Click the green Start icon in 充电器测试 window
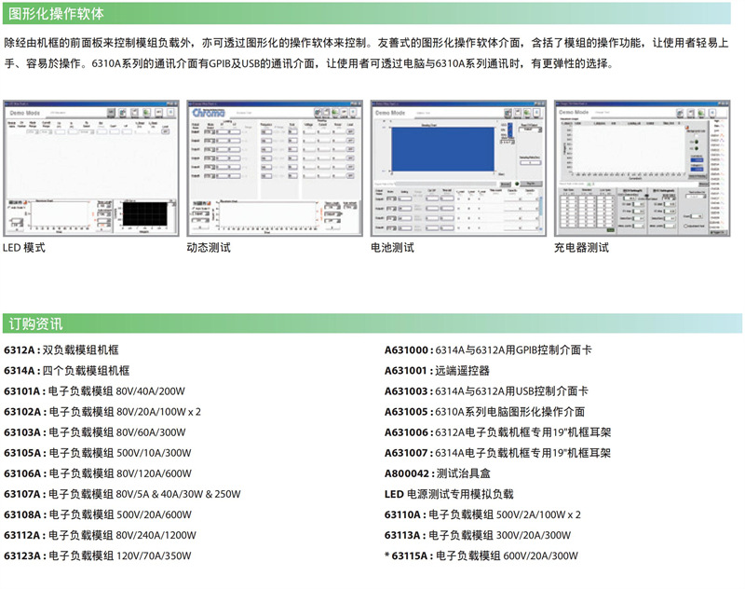Viewport: 745px width, 589px height. [x=701, y=113]
